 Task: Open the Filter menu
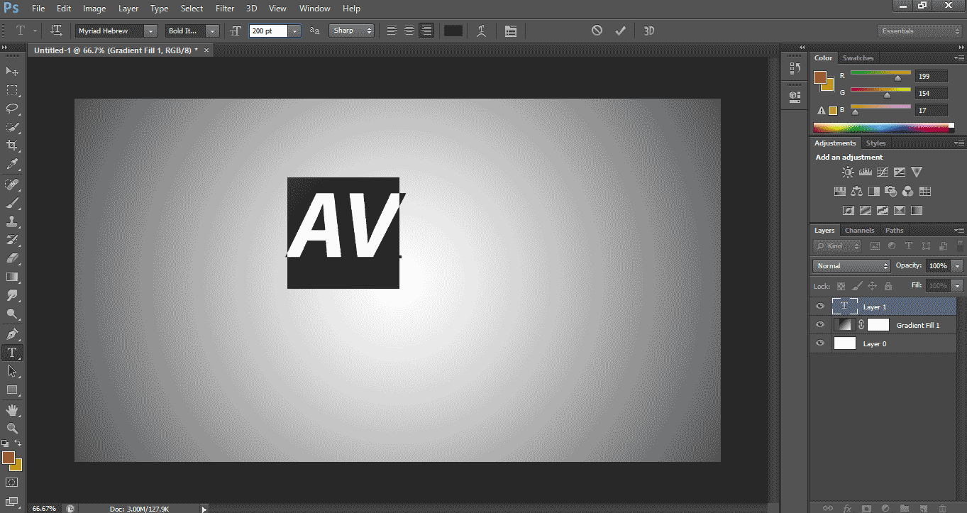(224, 8)
